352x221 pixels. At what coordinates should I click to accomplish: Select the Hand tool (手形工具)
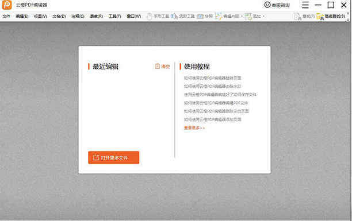[x=158, y=17]
